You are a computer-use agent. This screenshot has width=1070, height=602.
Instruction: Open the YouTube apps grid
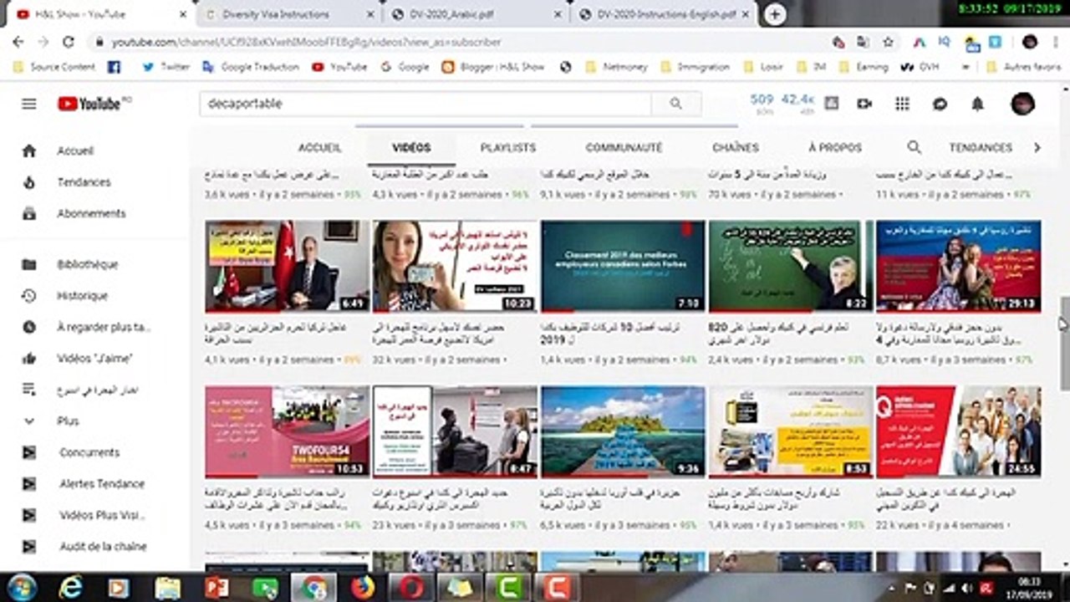(902, 104)
